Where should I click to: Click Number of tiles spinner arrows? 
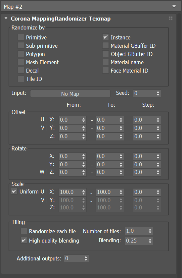pyautogui.click(x=150, y=231)
